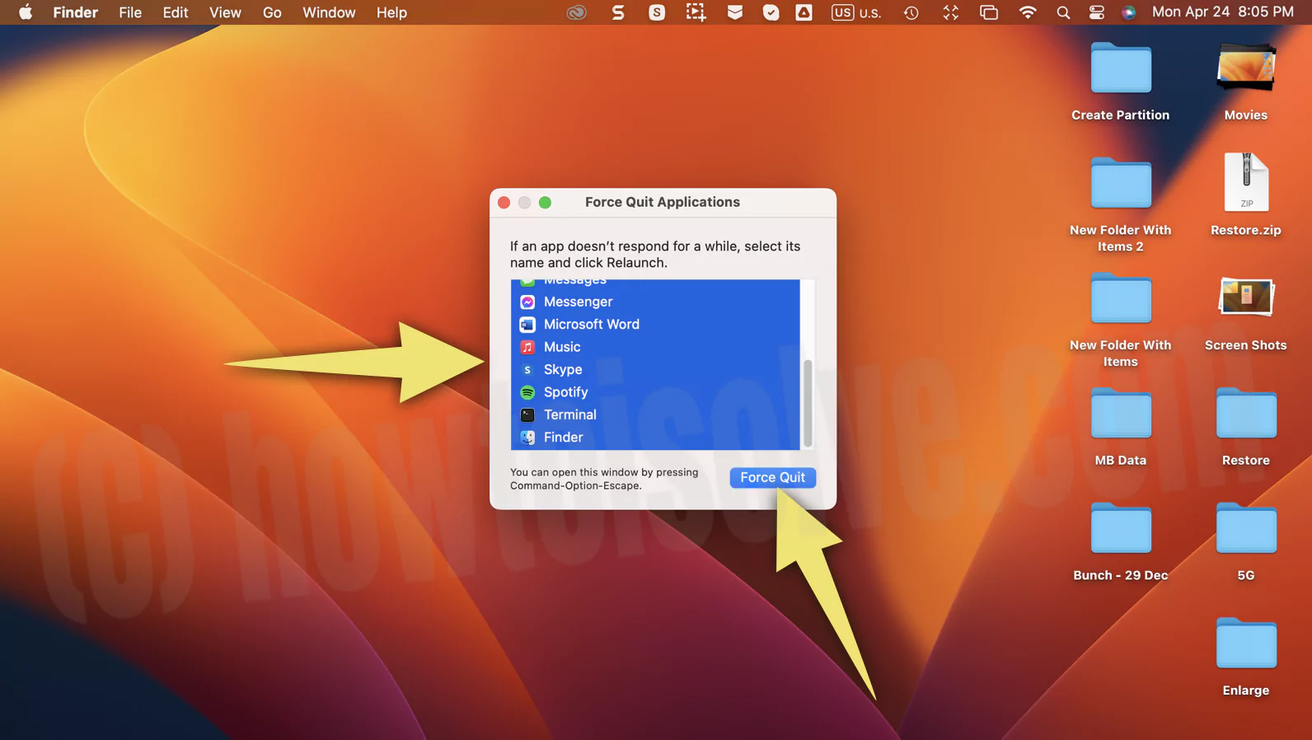Select the Restore folder on desktop
The height and width of the screenshot is (740, 1312).
[x=1245, y=426]
